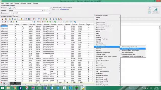Image resolution: width=161 pixels, height=90 pixels.
Task: Uncheck the Признак box in the Лак акрилов row
Action: pyautogui.click(x=89, y=78)
